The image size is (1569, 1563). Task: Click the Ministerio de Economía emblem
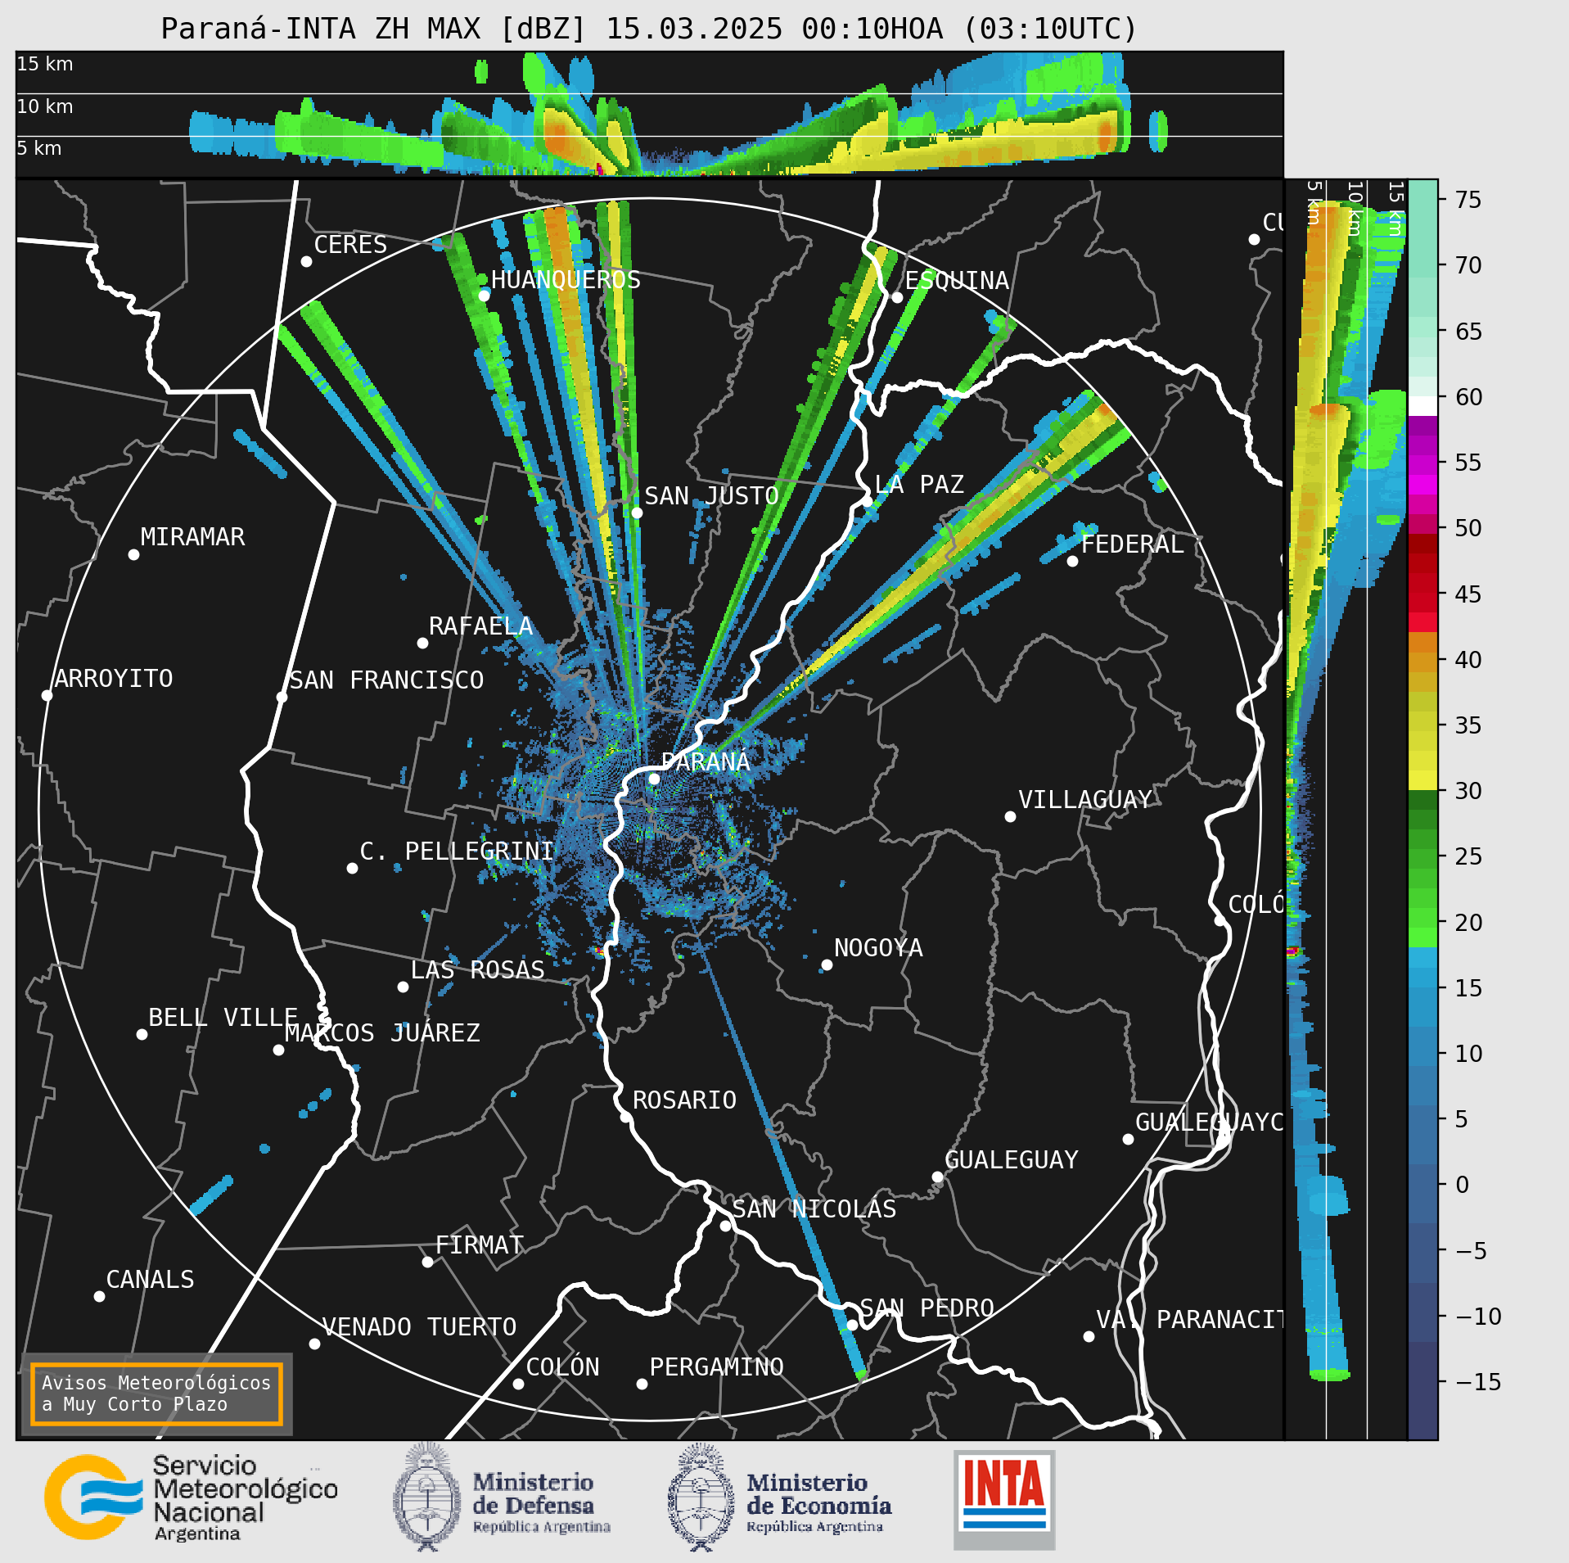(701, 1498)
